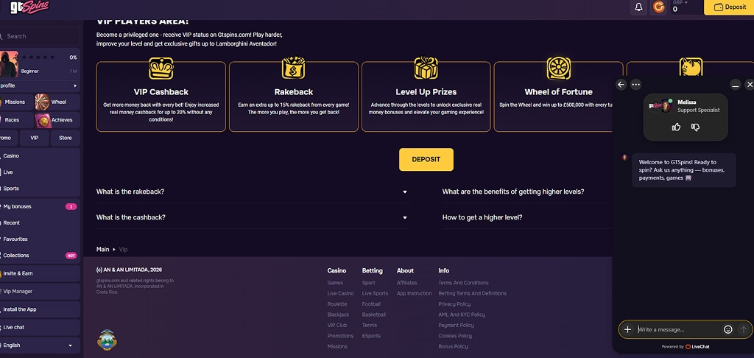Open Missions from the sidebar
Image resolution: width=754 pixels, height=358 pixels.
[x=16, y=102]
